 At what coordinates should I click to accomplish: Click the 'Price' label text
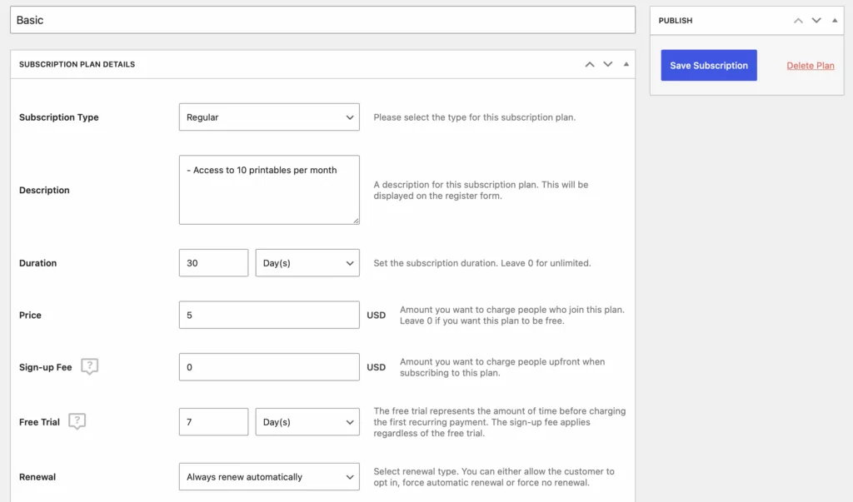pos(30,315)
